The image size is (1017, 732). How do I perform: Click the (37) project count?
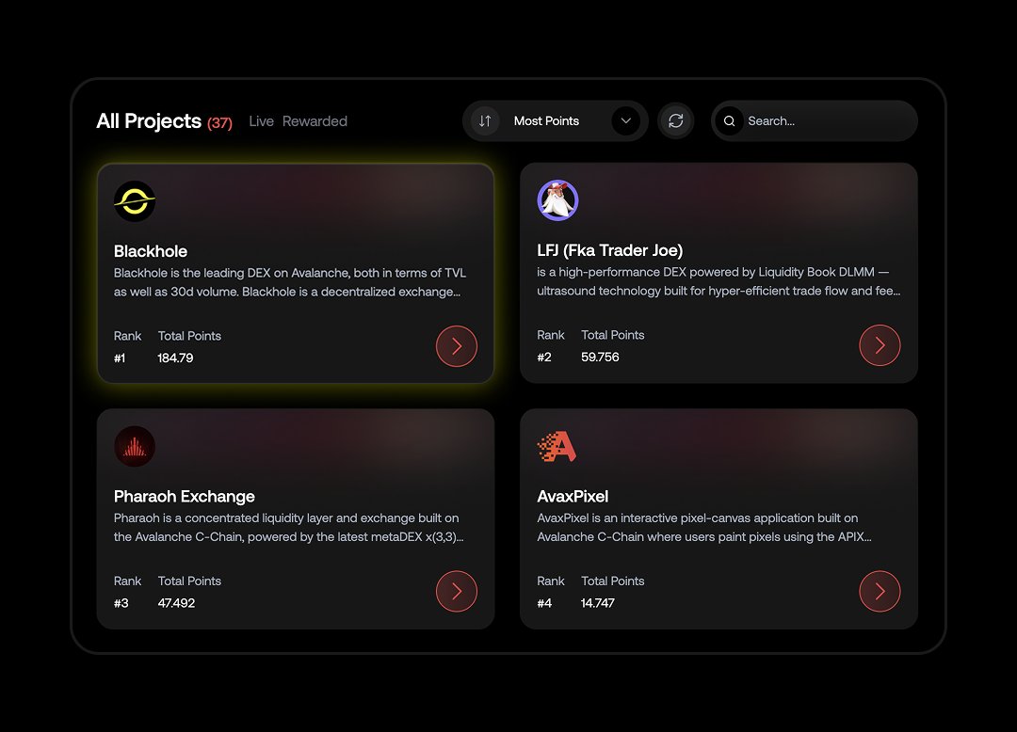click(219, 122)
